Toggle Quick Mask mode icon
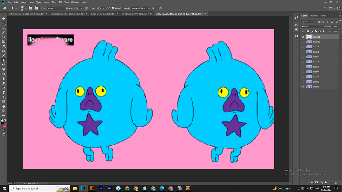This screenshot has width=342, height=192. point(3,130)
